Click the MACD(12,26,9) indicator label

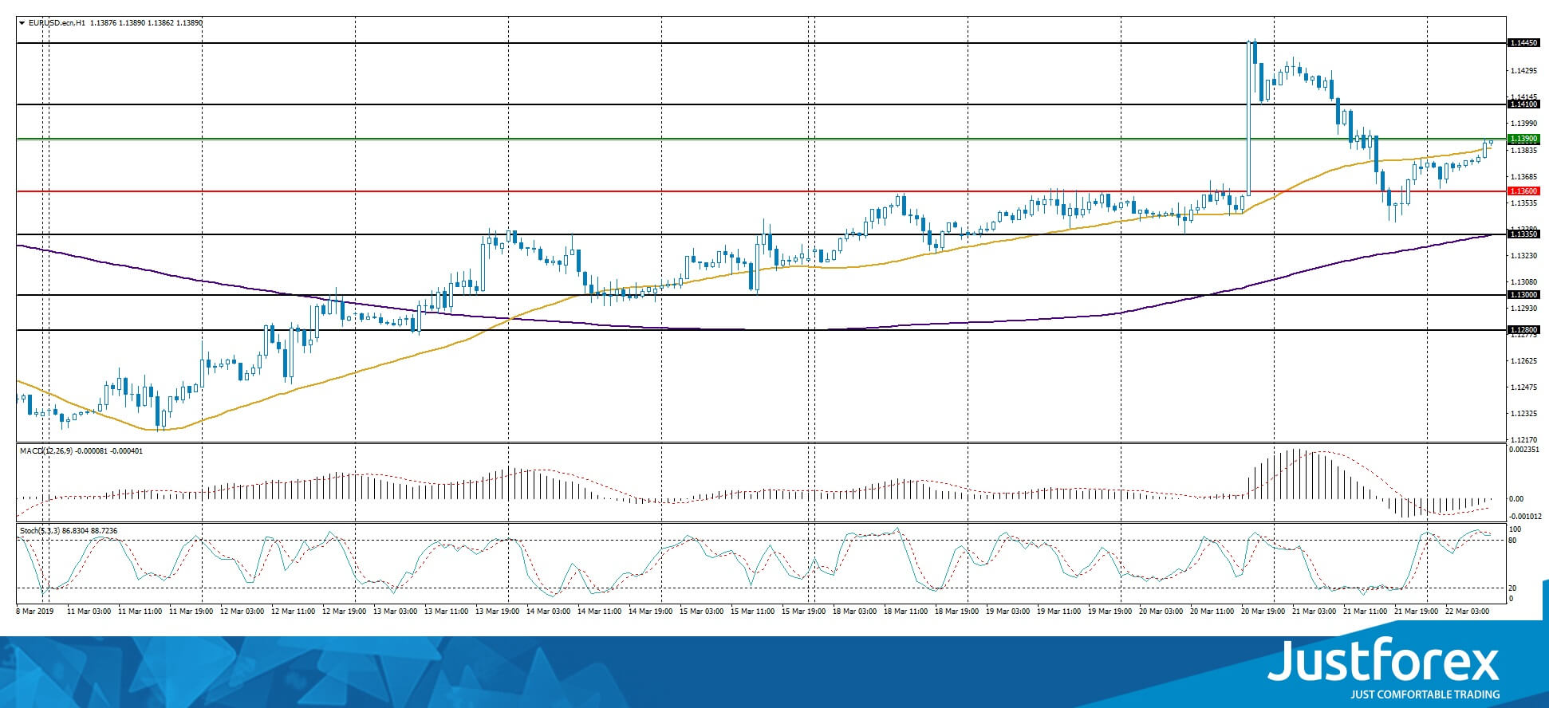(x=46, y=451)
